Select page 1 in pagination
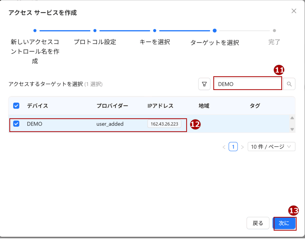305x240 pixels. tap(233, 147)
